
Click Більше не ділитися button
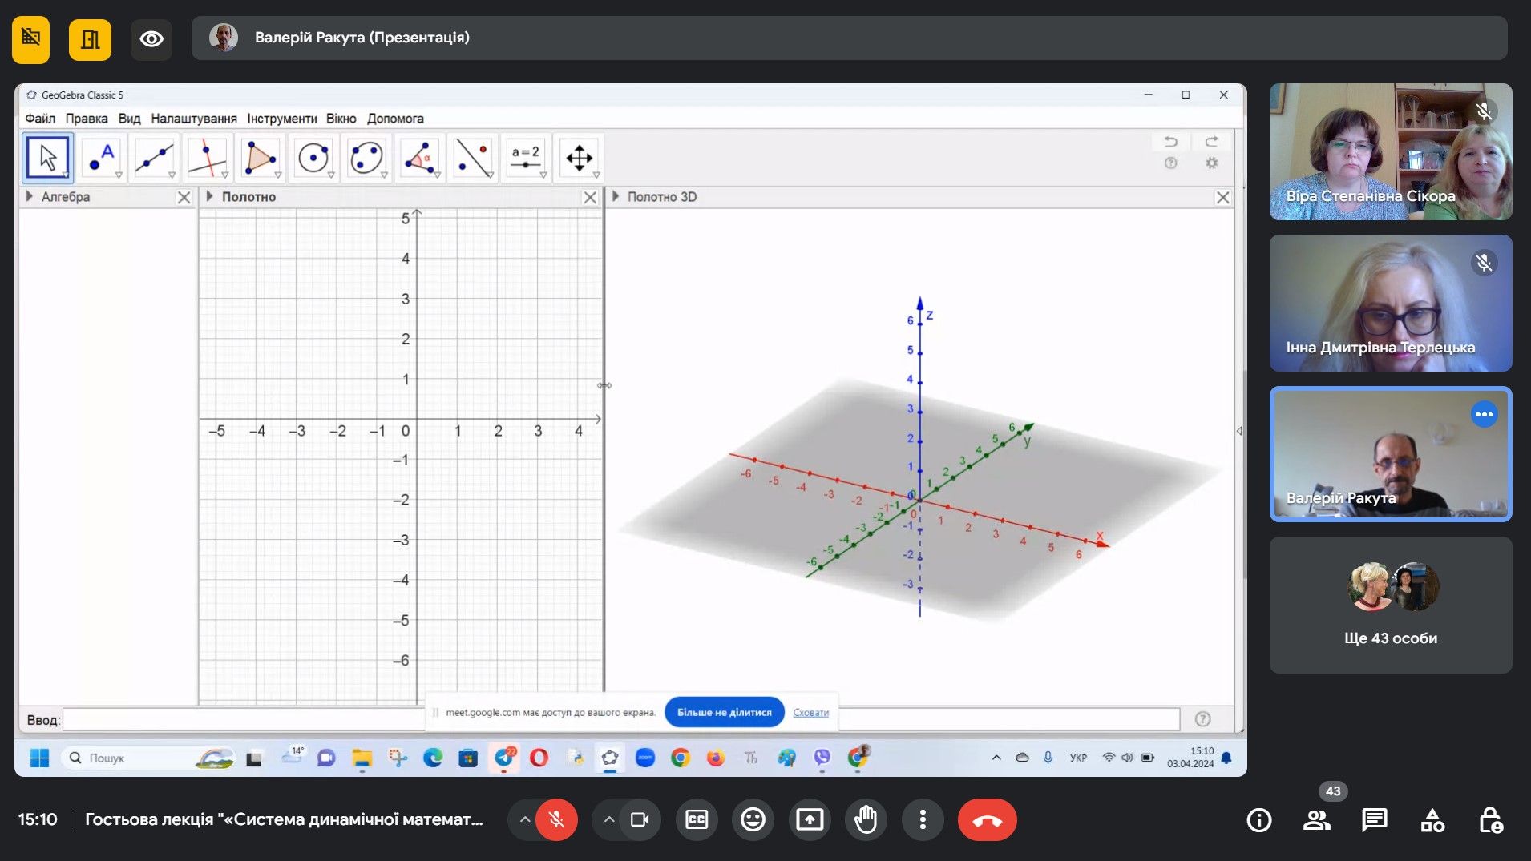pos(724,712)
